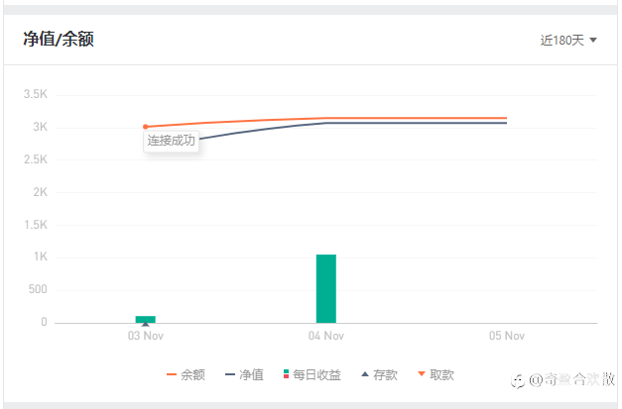Click the 存款 up-triangle legend icon

coord(365,374)
